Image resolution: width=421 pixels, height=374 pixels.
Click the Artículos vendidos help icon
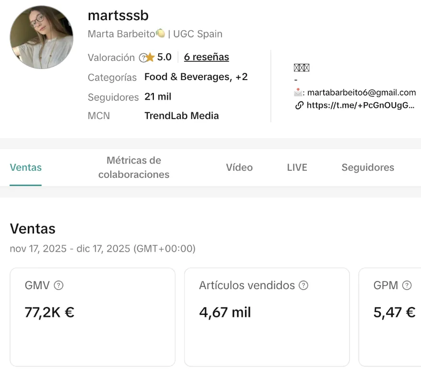(304, 285)
